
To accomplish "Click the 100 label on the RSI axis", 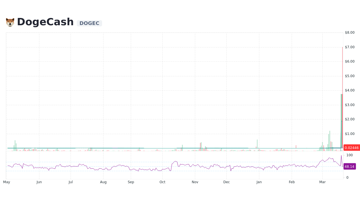I will (x=349, y=155).
